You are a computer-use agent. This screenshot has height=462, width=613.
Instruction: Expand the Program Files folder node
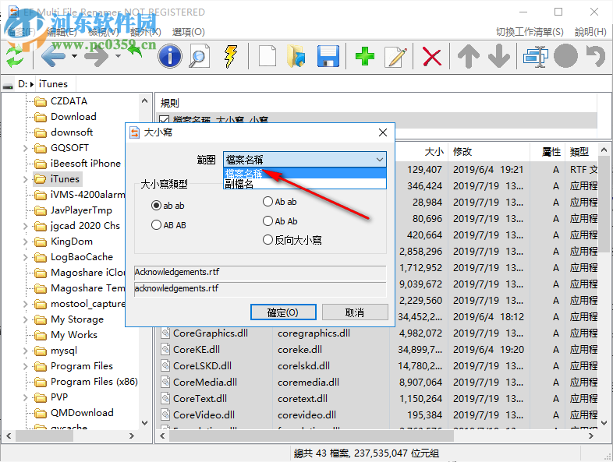pos(26,366)
